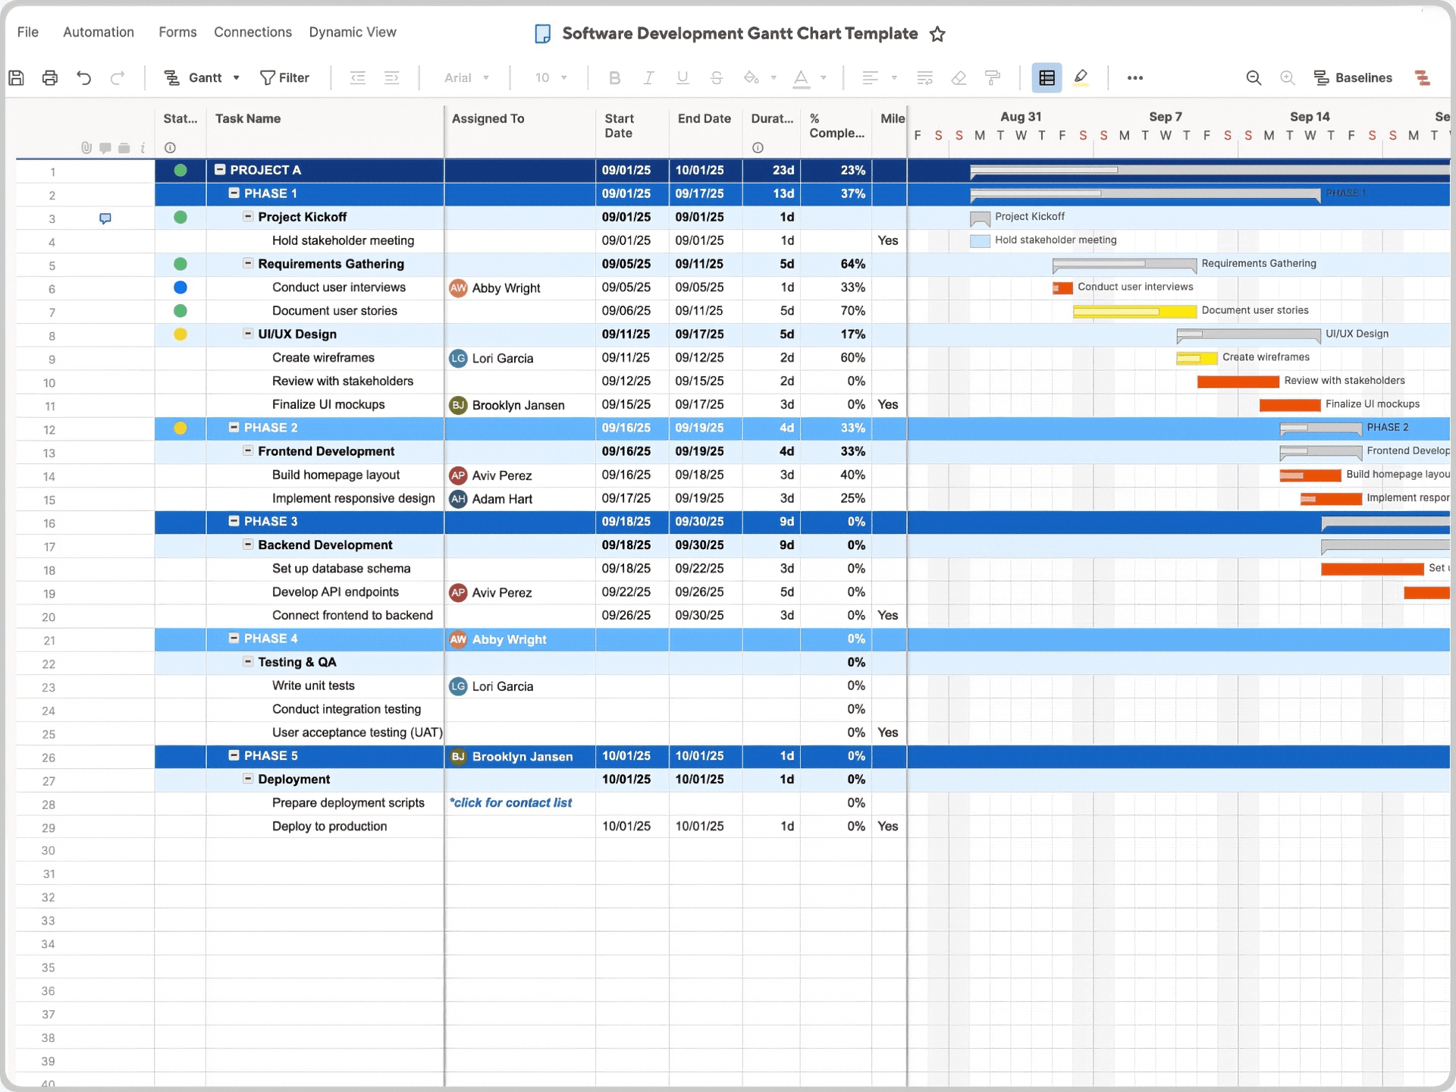The image size is (1456, 1092).
Task: Undo the last change
Action: click(83, 77)
